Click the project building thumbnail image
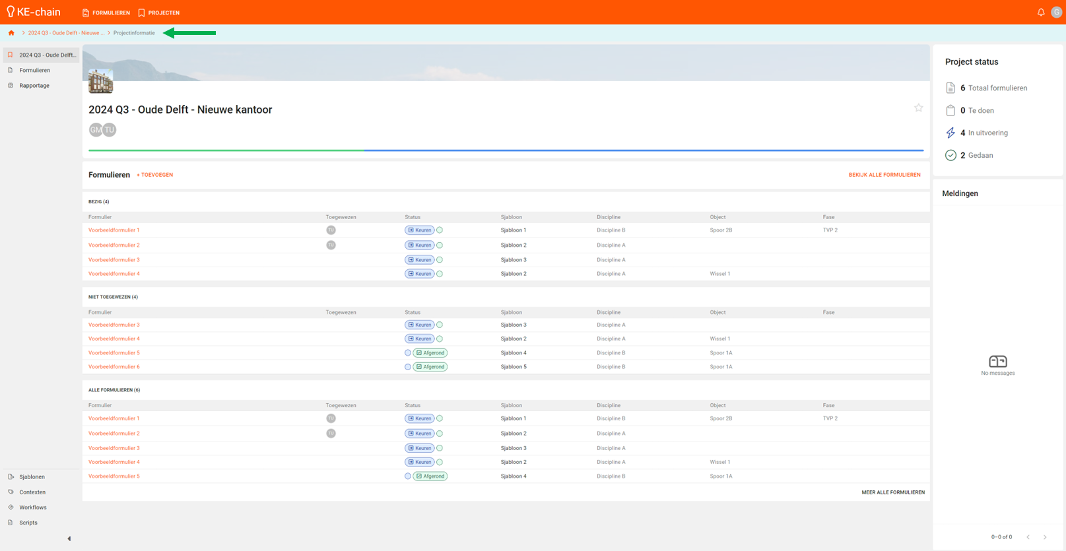The height and width of the screenshot is (551, 1066). 100,82
